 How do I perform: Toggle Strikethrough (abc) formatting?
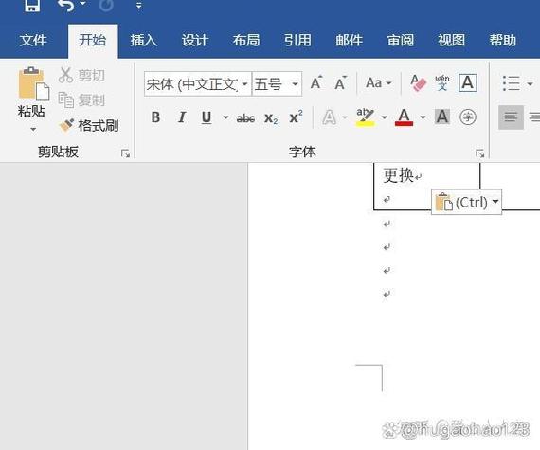click(x=245, y=118)
